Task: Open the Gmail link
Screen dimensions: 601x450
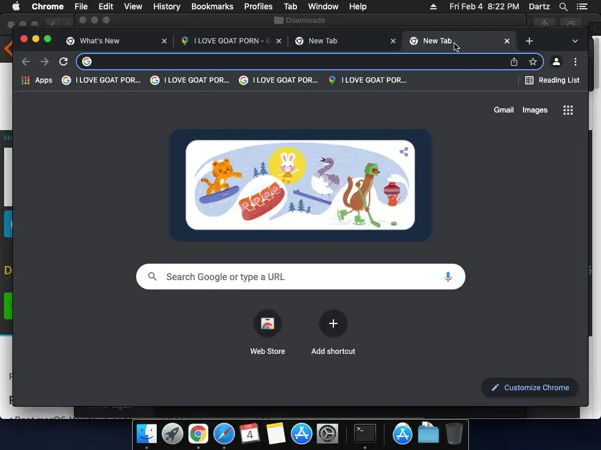Action: (504, 110)
